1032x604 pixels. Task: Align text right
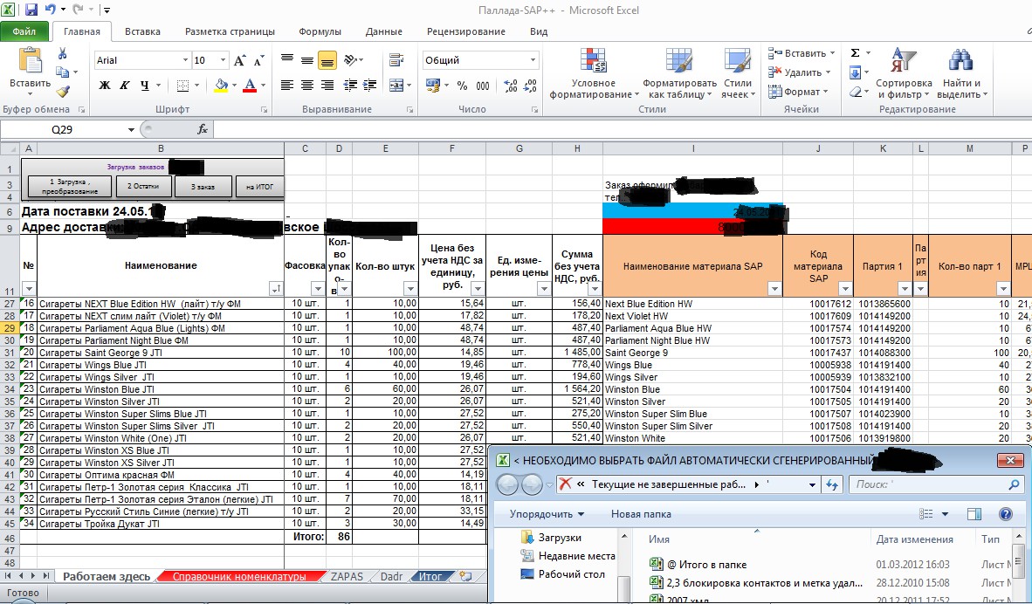327,86
